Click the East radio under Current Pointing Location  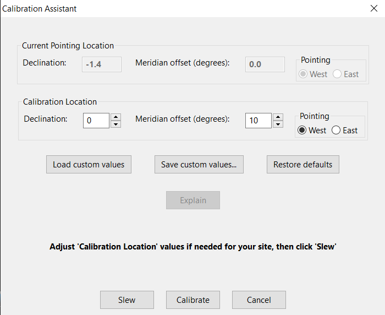346,74
